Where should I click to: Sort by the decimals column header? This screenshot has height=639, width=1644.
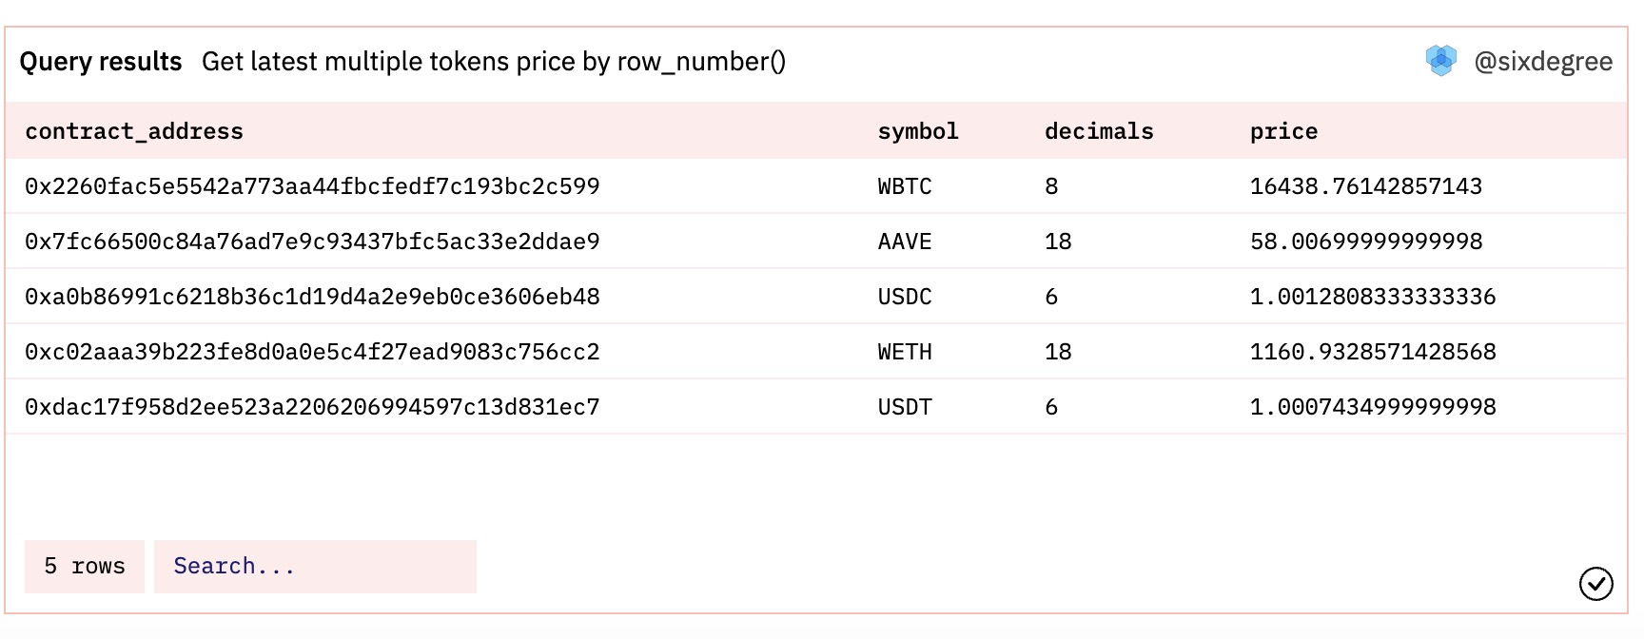click(1098, 131)
